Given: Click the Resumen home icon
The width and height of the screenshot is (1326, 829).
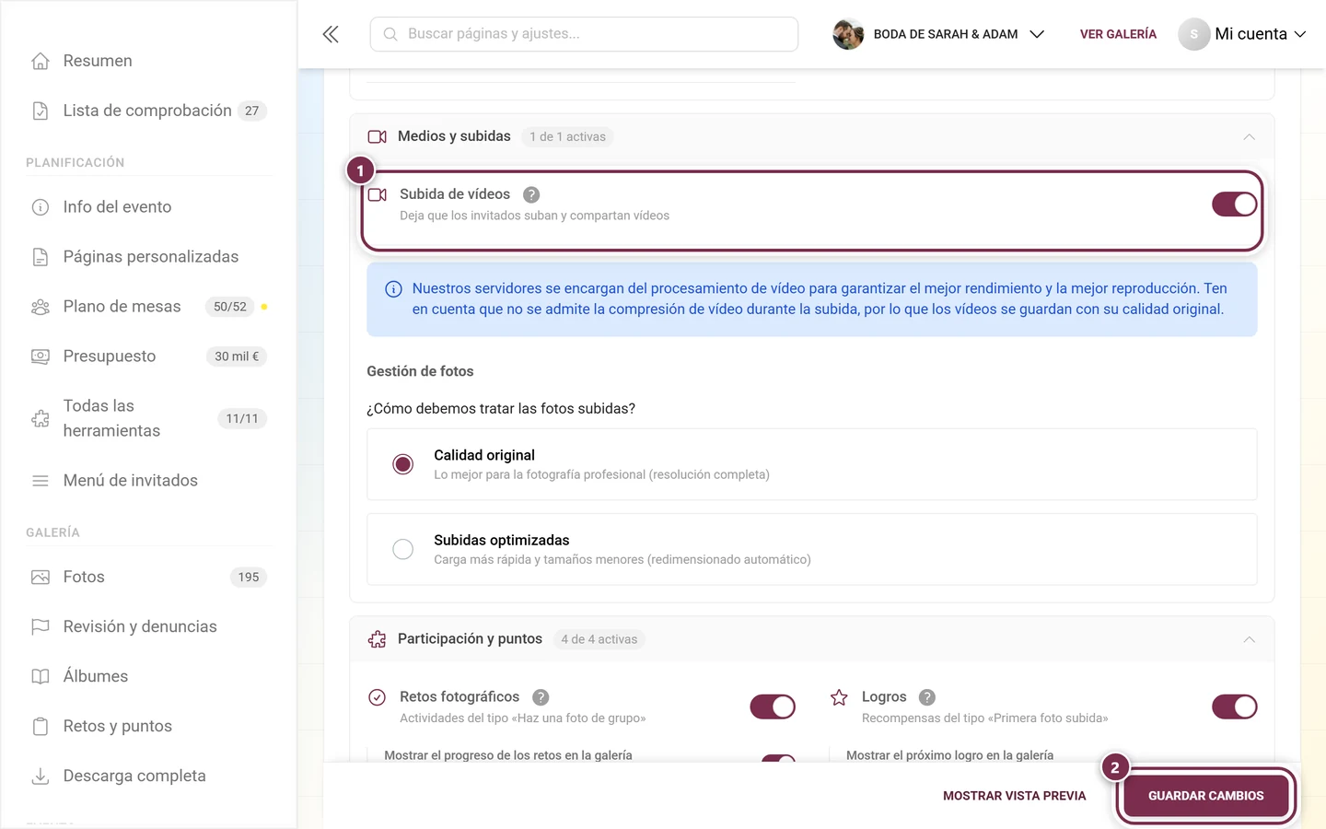Looking at the screenshot, I should pos(41,61).
